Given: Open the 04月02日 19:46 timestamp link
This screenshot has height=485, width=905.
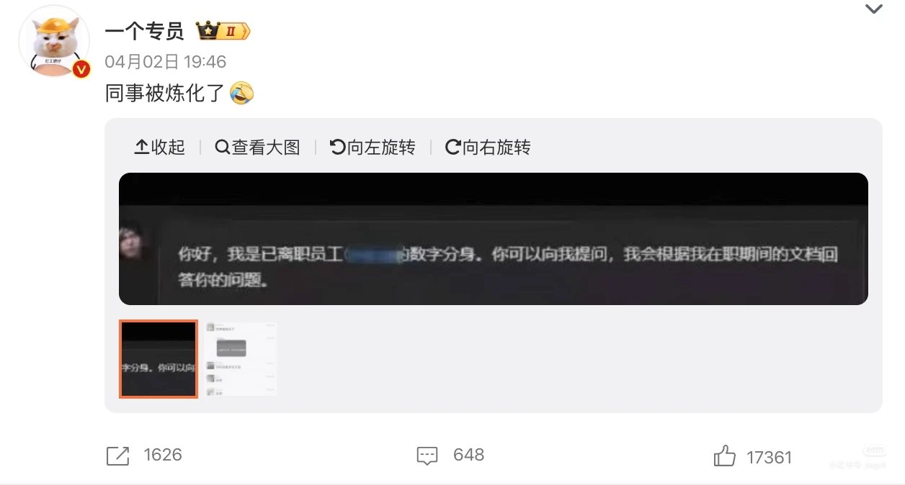Looking at the screenshot, I should point(166,62).
